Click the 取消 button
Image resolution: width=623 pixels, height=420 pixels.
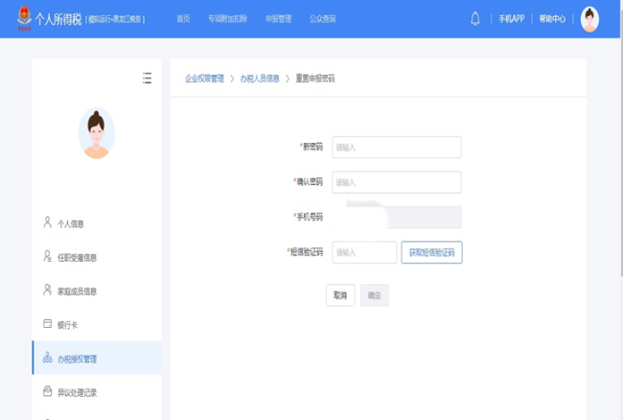point(340,295)
